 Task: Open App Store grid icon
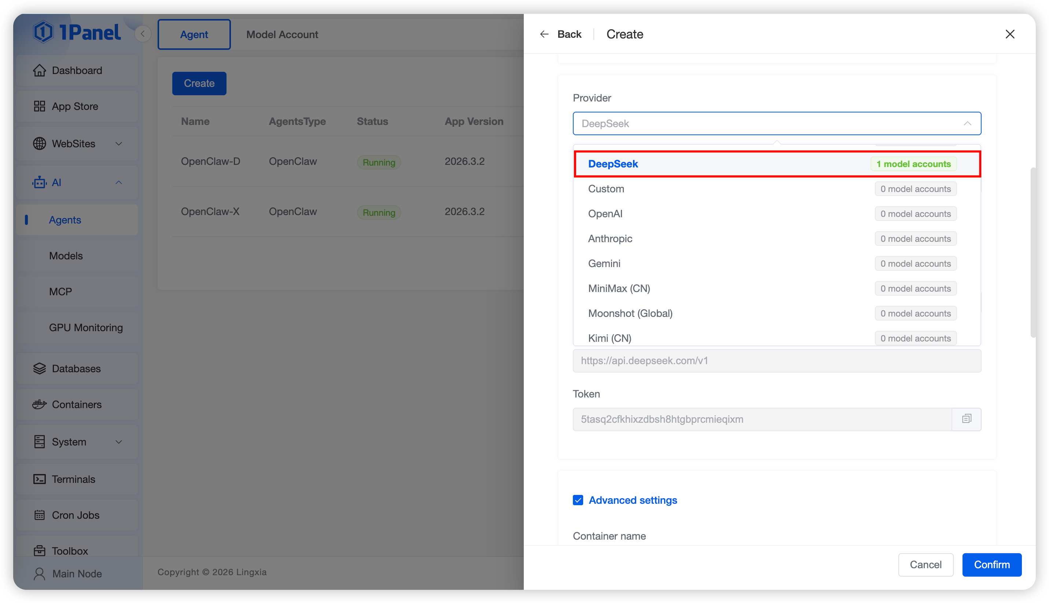coord(39,107)
